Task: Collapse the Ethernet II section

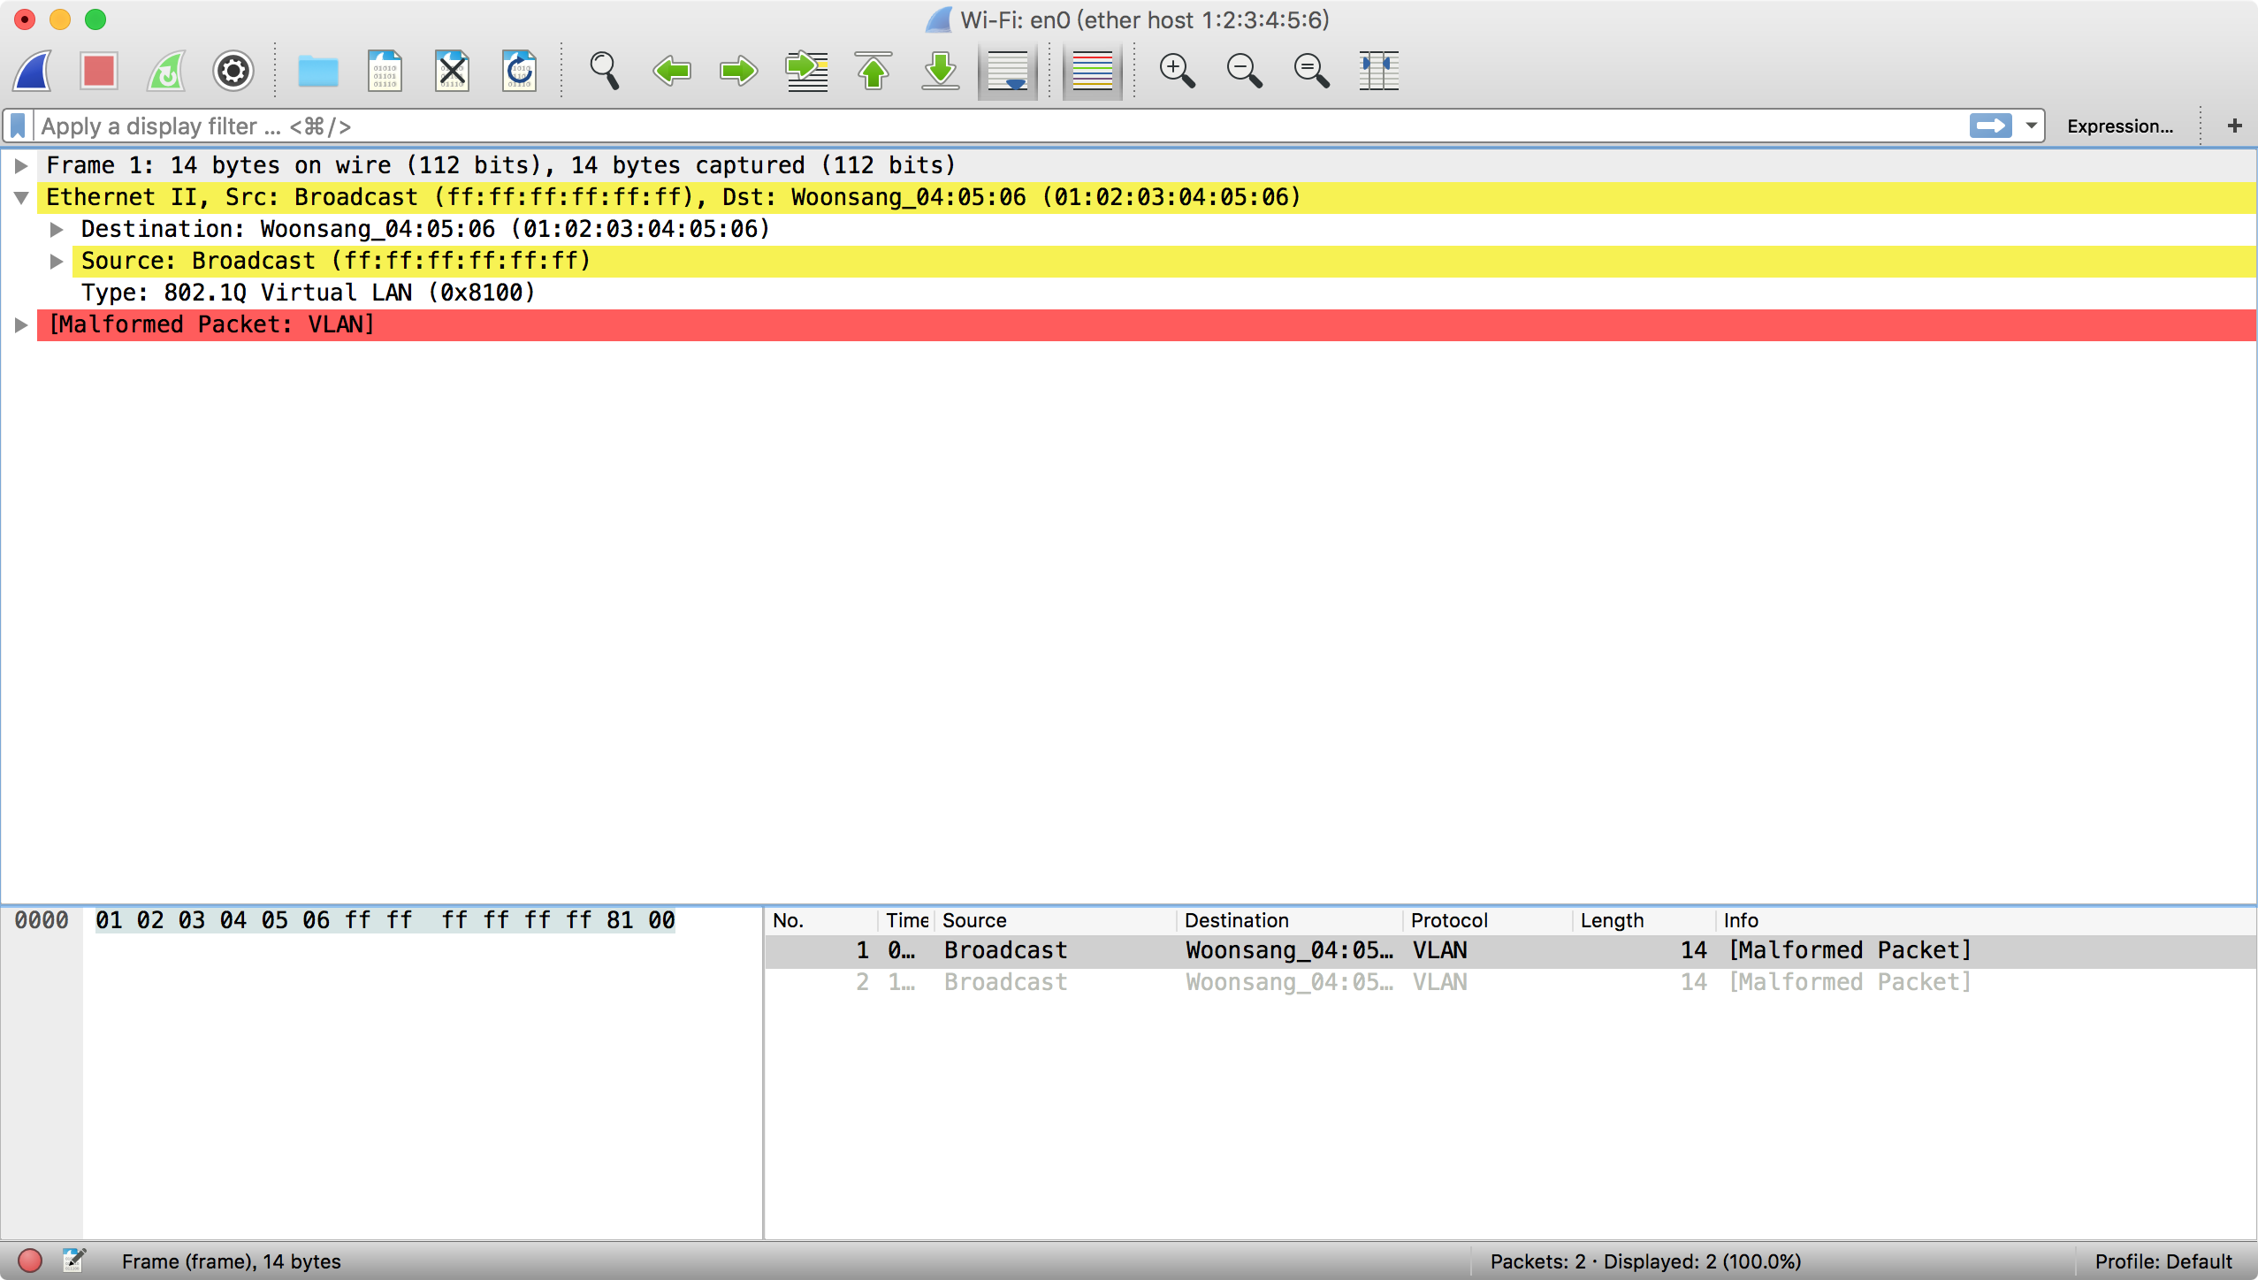Action: (x=22, y=197)
